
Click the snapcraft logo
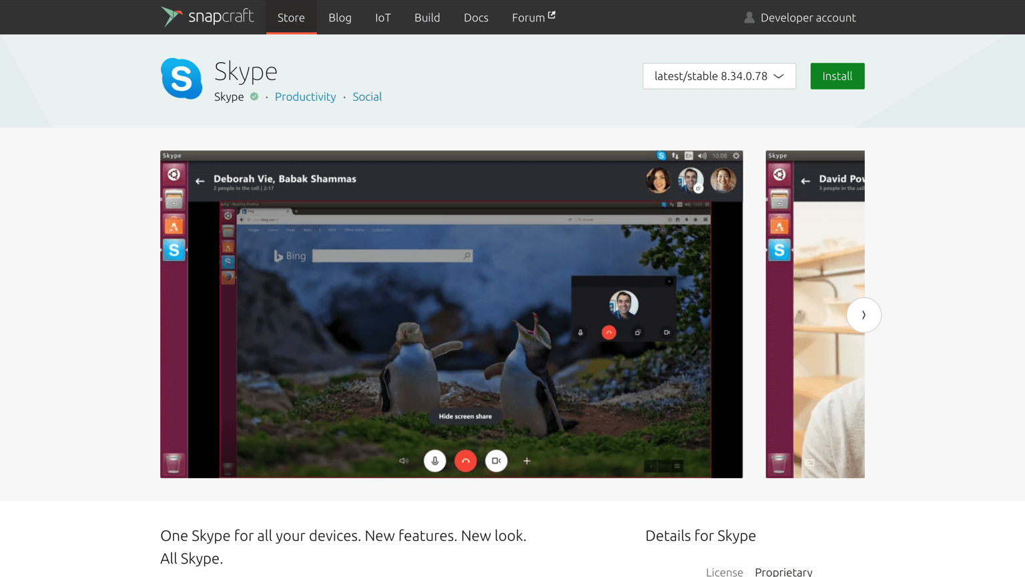(208, 17)
